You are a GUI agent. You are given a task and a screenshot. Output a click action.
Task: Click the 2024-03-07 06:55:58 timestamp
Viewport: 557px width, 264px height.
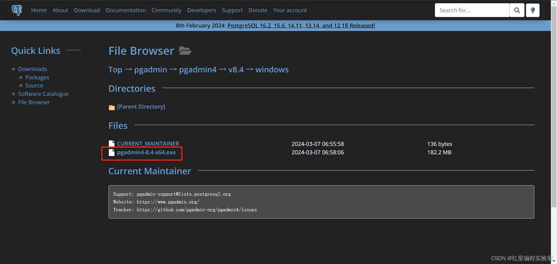coord(318,144)
